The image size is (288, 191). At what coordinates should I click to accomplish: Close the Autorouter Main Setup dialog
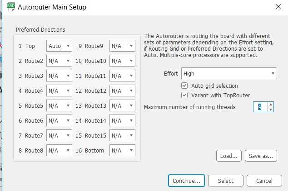278,7
